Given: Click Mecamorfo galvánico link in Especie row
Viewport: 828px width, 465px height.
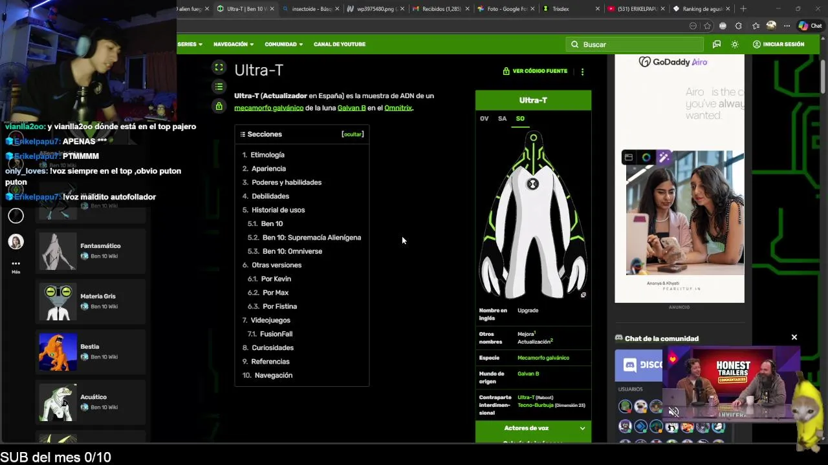Looking at the screenshot, I should click(543, 358).
